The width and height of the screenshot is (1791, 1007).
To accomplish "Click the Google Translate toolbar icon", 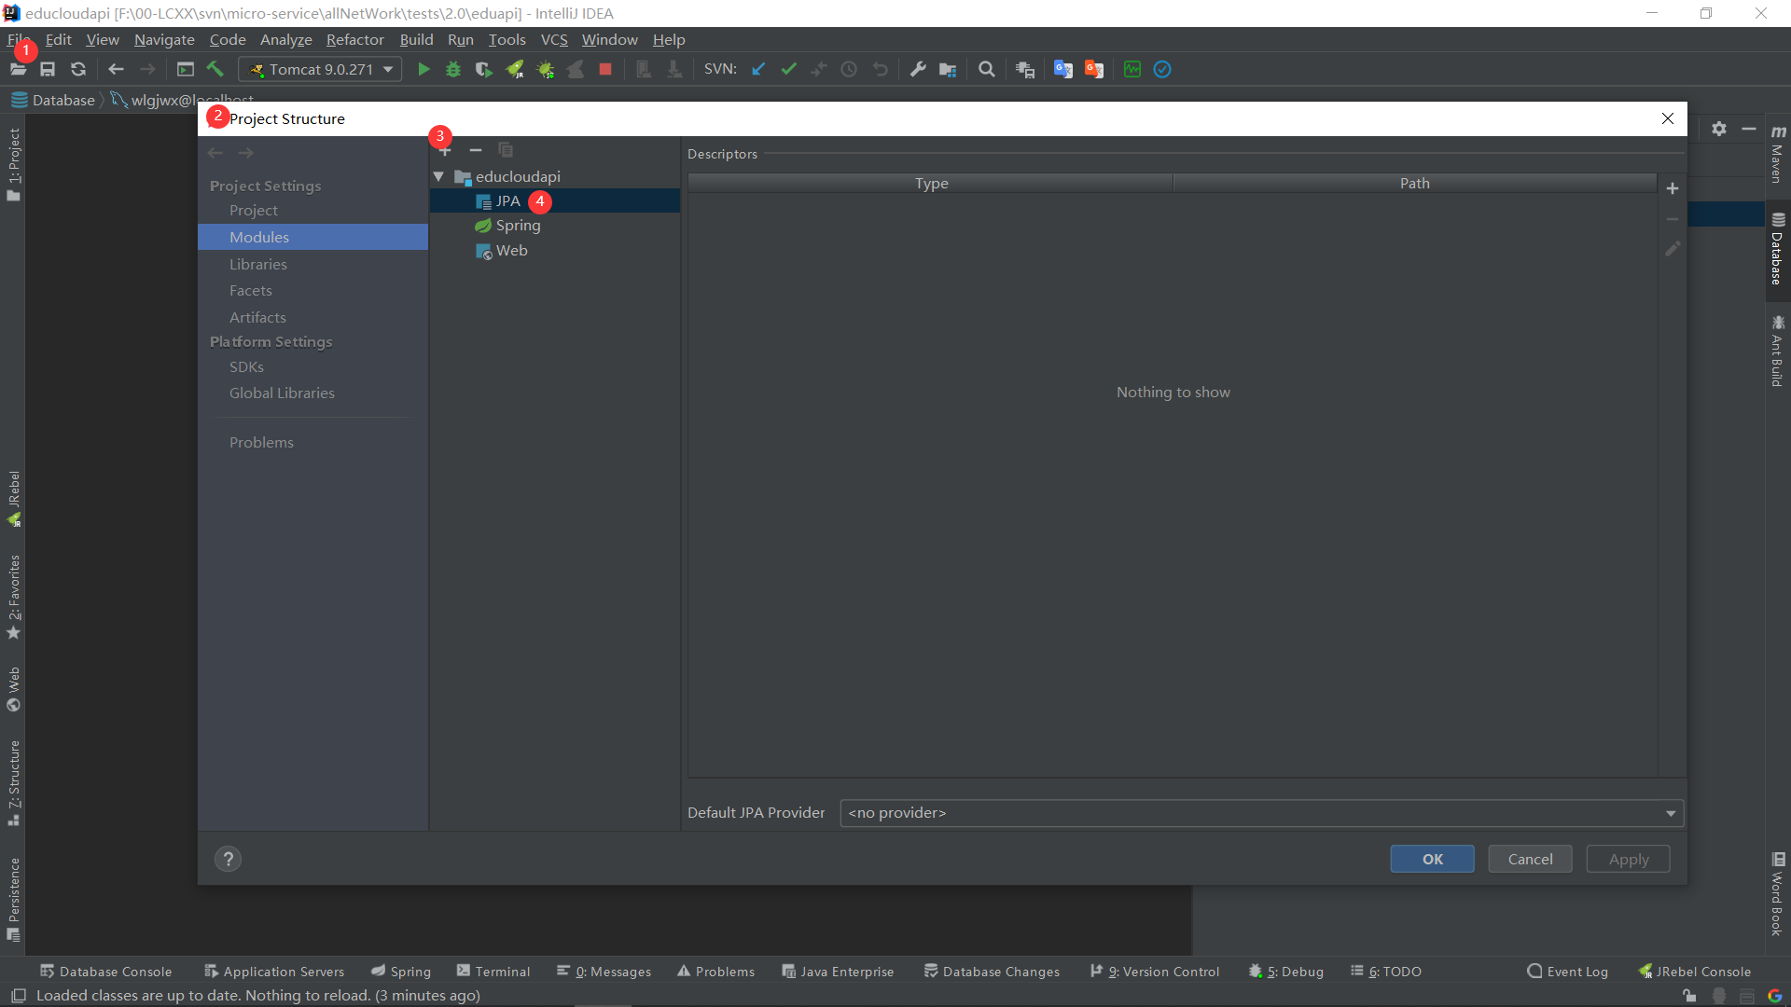I will (1062, 69).
